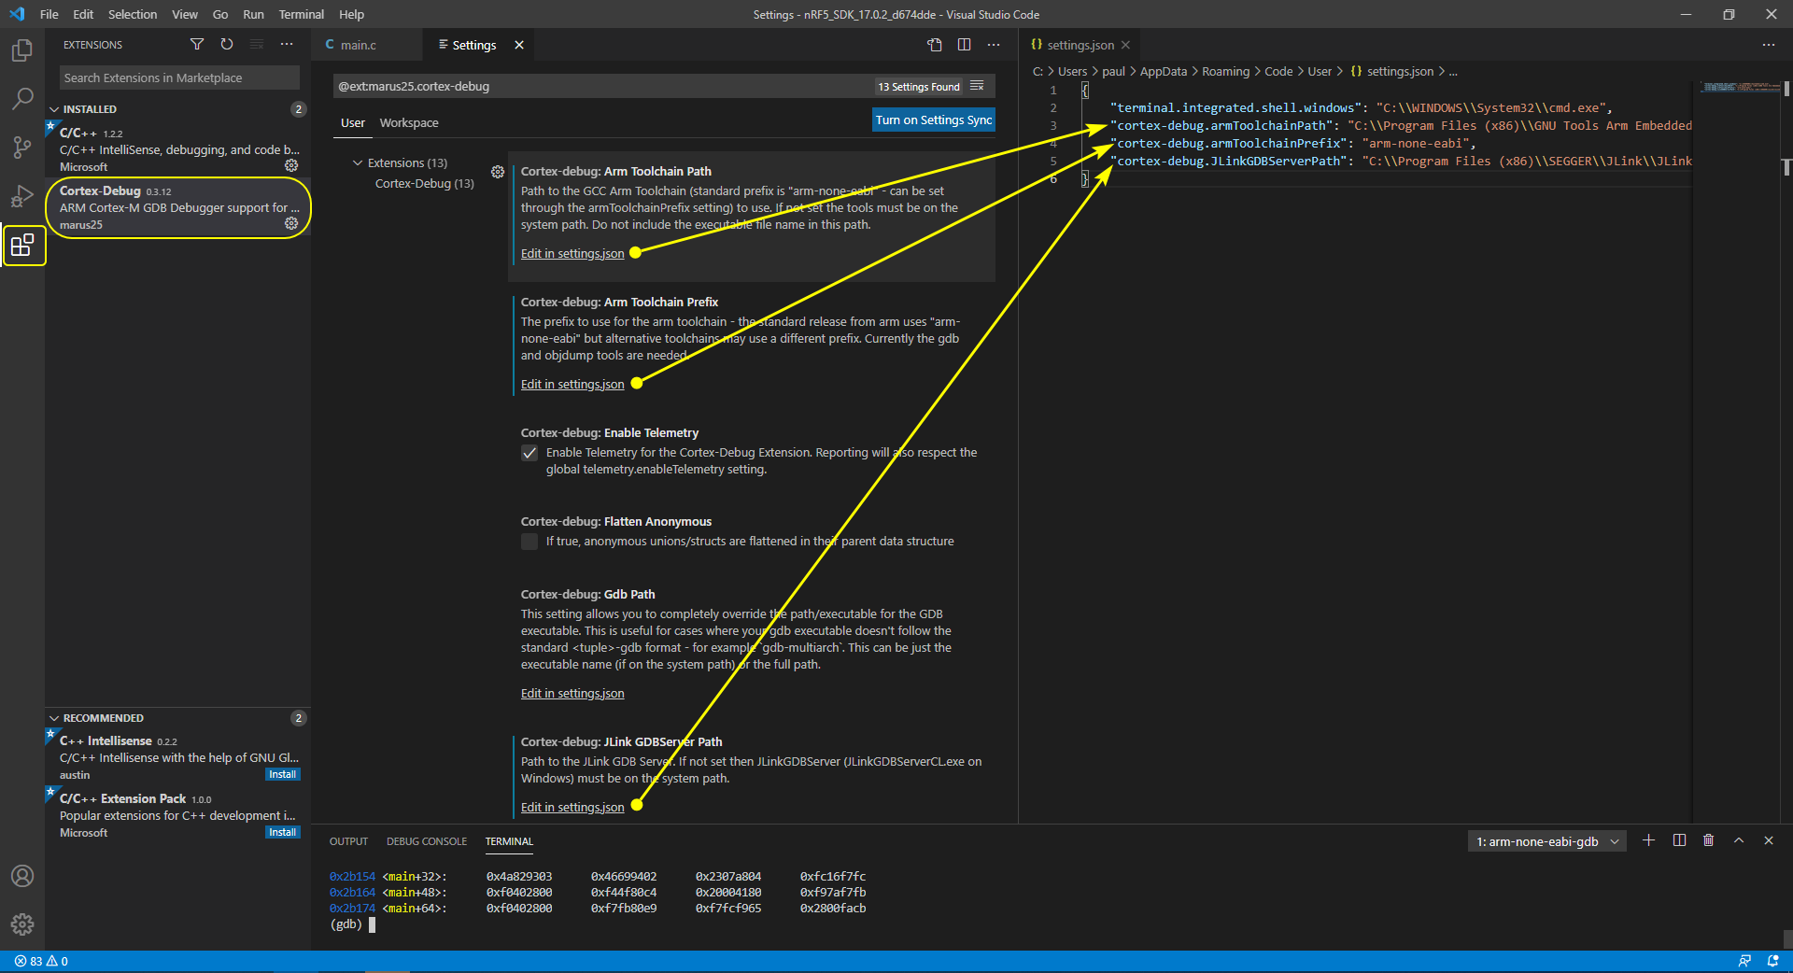The width and height of the screenshot is (1793, 973).
Task: Install the C/C++ Extension Pack
Action: click(x=282, y=832)
